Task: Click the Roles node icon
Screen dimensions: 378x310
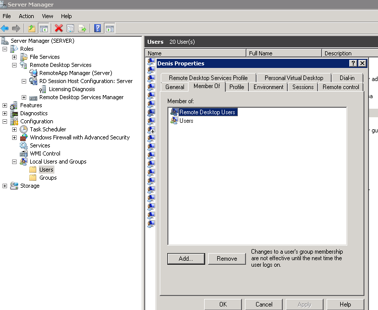Action: (14, 49)
